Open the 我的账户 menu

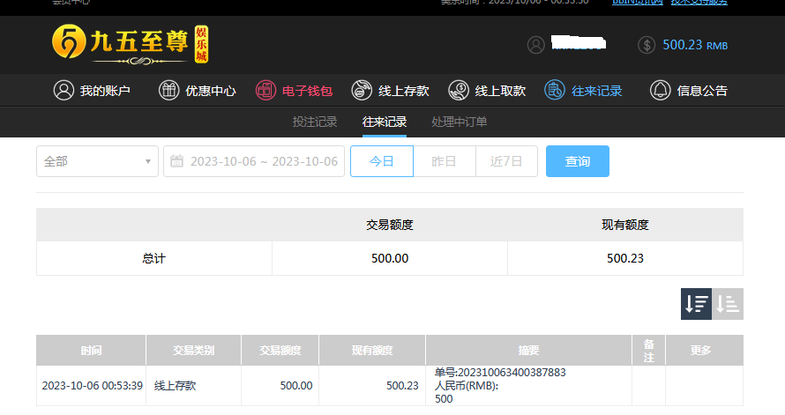[x=92, y=91]
